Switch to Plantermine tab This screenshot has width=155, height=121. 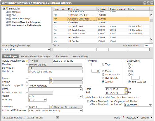[x=61, y=57]
